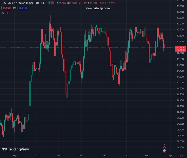
Task: Click the green market status dot
Action: coord(49,3)
